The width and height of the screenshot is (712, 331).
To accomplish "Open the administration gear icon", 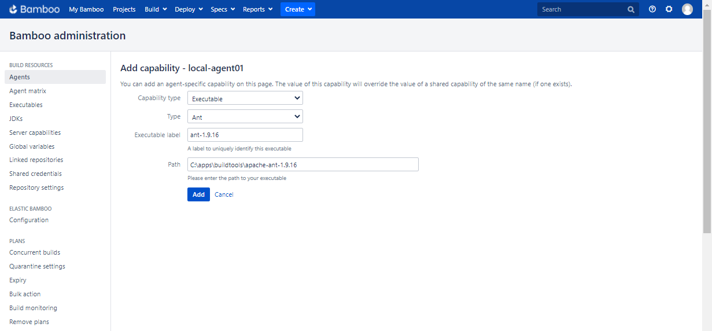I will coord(669,9).
